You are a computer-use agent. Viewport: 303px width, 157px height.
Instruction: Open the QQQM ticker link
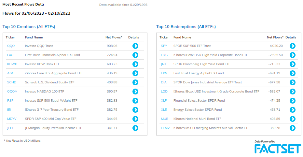pyautogui.click(x=12, y=92)
